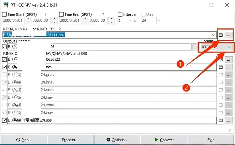Click the browse button in the 24.qnav row

tap(228, 90)
